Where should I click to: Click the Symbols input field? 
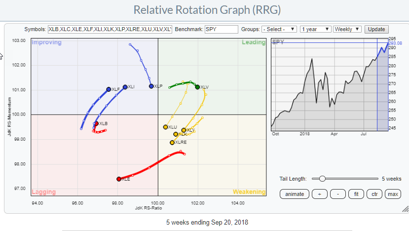click(110, 29)
